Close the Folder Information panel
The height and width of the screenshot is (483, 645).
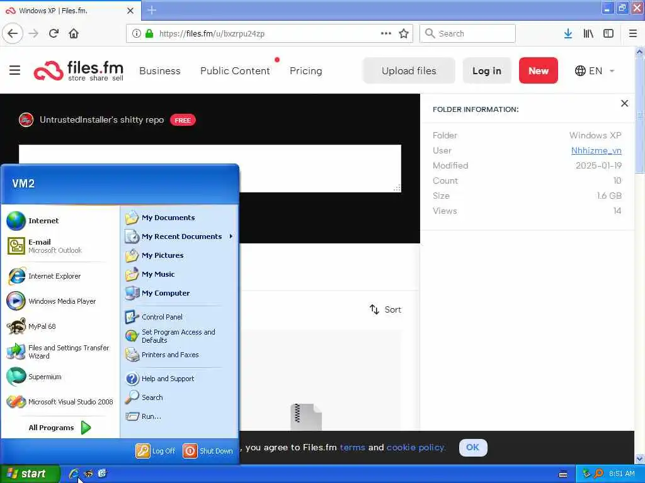(624, 104)
